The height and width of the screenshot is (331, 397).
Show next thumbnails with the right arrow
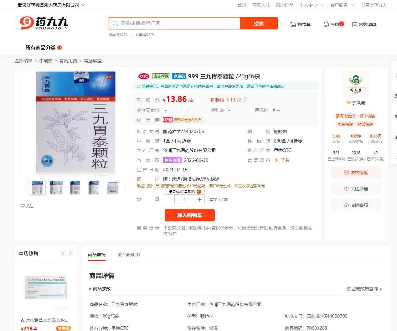[x=125, y=188]
